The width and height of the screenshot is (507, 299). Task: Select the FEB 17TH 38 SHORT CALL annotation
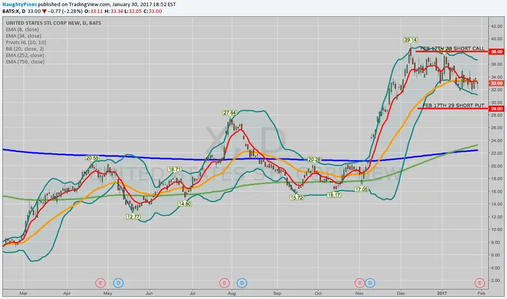453,48
